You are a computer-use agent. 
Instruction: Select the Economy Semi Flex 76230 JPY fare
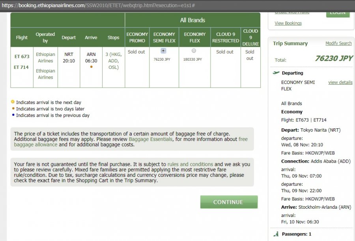(164, 51)
